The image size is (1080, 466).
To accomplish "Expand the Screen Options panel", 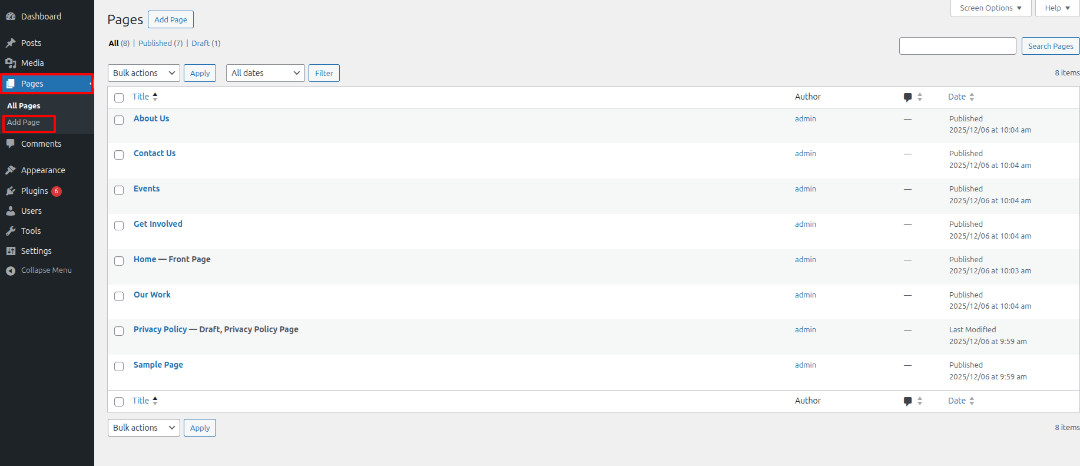I will click(990, 8).
